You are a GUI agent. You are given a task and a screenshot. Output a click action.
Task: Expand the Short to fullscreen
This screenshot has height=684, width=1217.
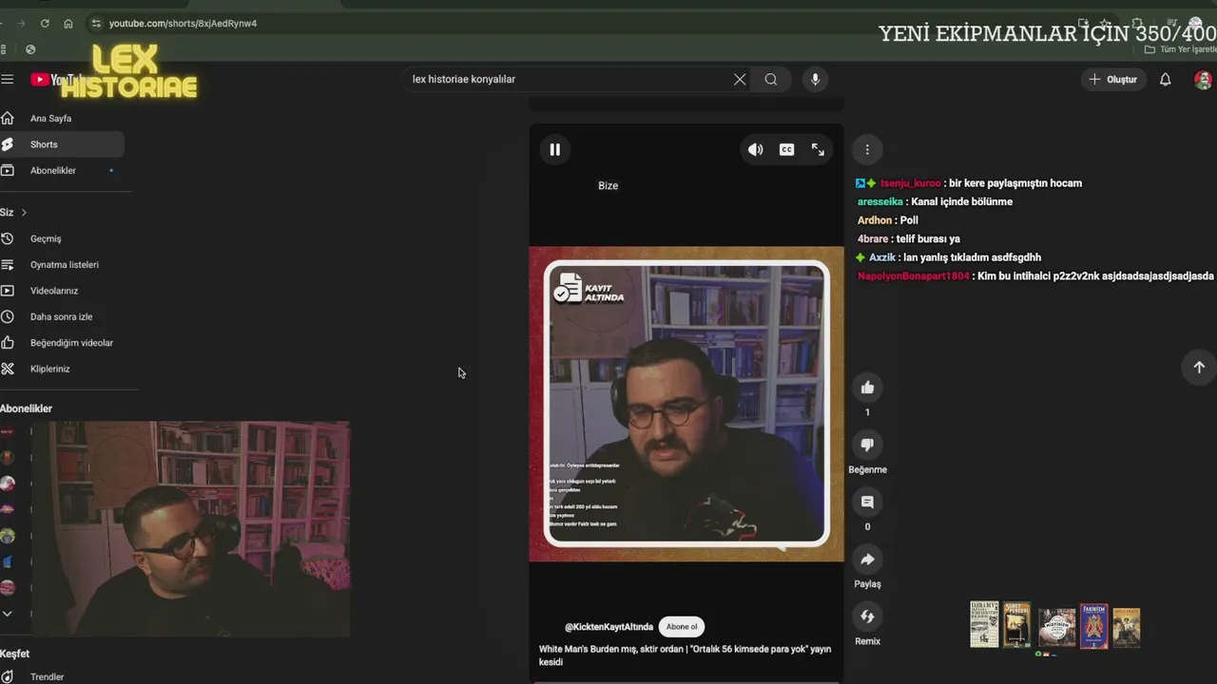click(x=818, y=149)
